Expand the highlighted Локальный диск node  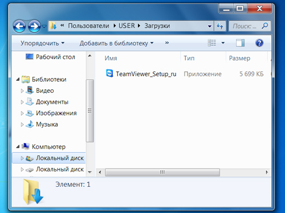(x=22, y=158)
